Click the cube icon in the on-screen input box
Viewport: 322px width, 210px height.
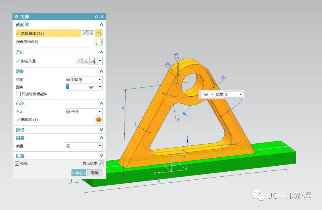(206, 95)
